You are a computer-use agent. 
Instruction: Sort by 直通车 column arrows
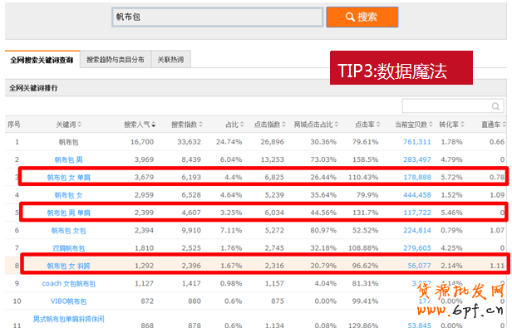point(505,125)
